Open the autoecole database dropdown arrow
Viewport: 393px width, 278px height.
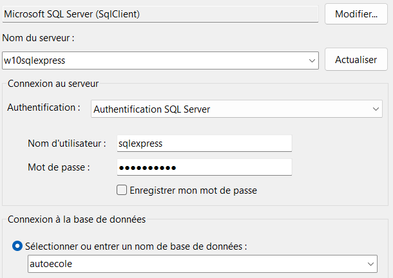click(x=370, y=264)
